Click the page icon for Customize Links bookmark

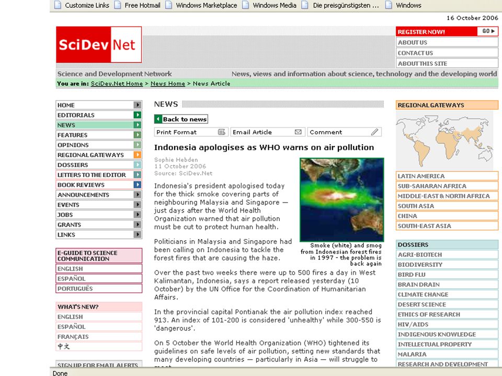(58, 5)
